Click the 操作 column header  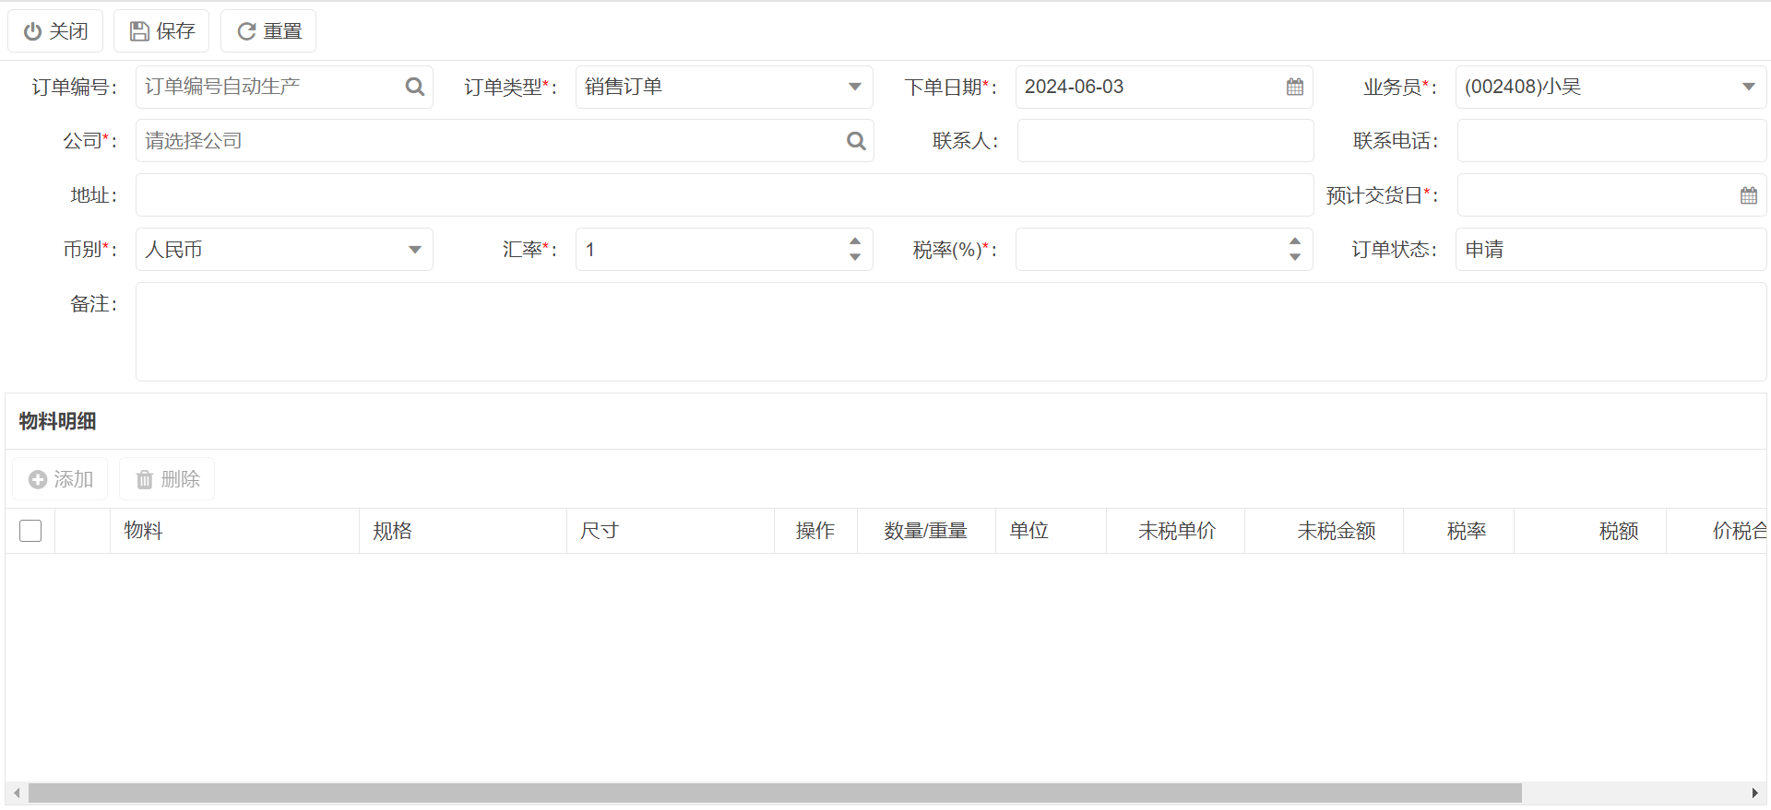point(815,531)
